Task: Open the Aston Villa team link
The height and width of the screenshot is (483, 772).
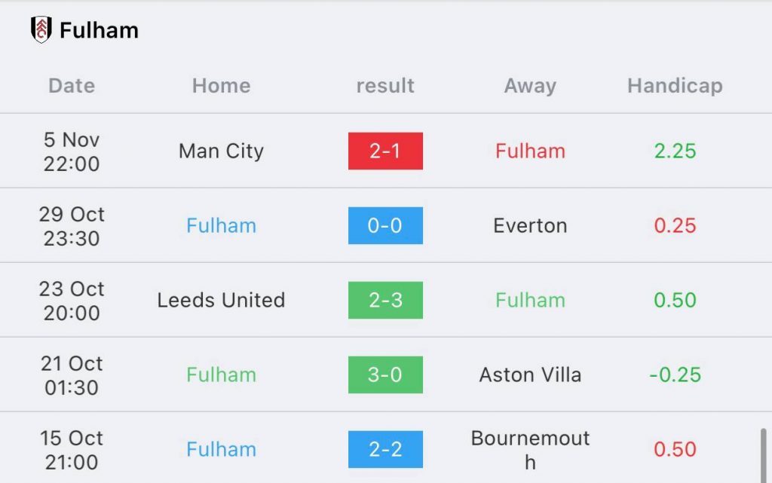Action: [x=530, y=374]
